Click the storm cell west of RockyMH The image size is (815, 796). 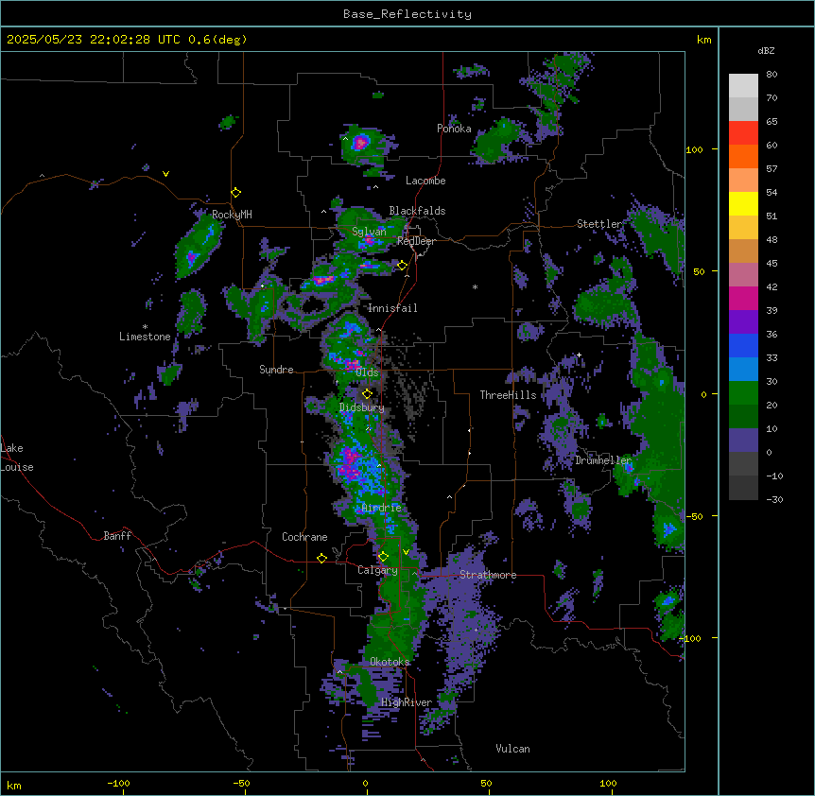[x=198, y=245]
